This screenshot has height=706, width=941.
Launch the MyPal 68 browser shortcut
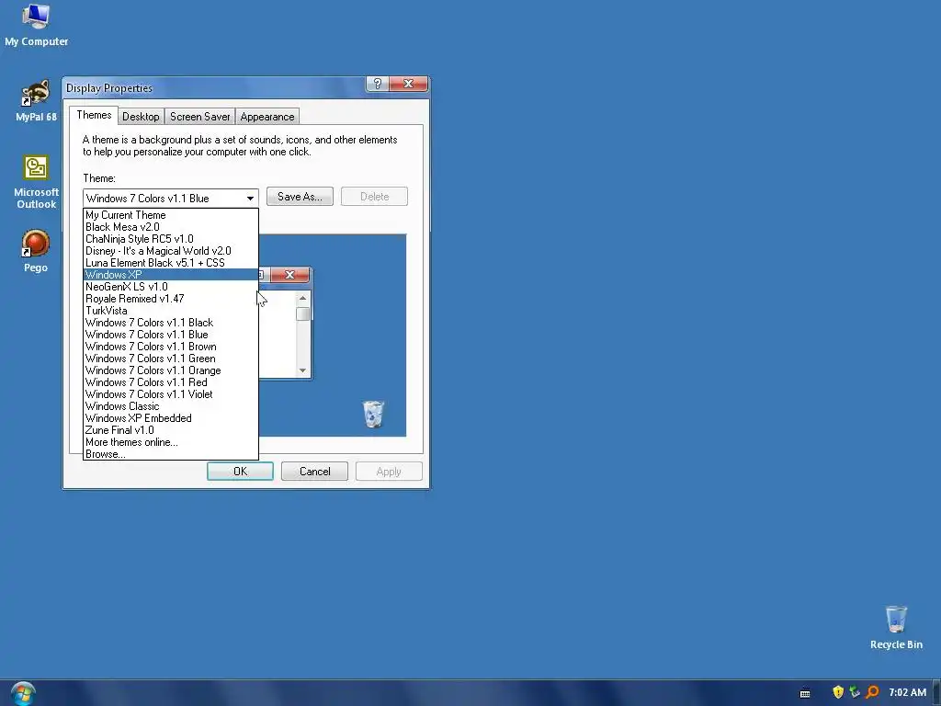36,101
